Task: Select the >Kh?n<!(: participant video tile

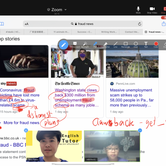Action: 112,146
